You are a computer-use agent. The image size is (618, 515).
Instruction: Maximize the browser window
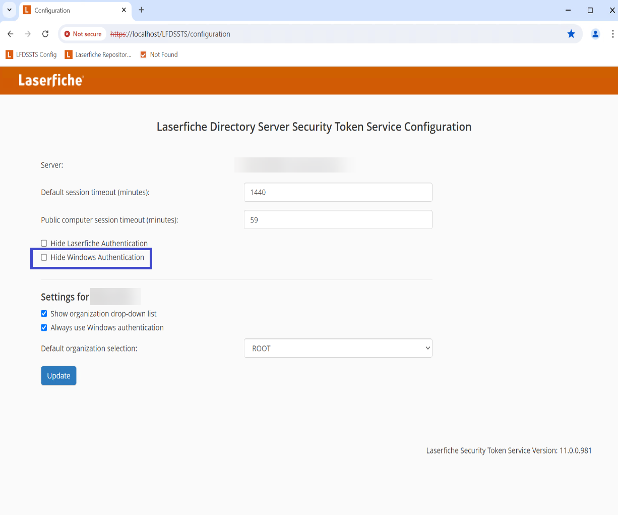point(590,10)
